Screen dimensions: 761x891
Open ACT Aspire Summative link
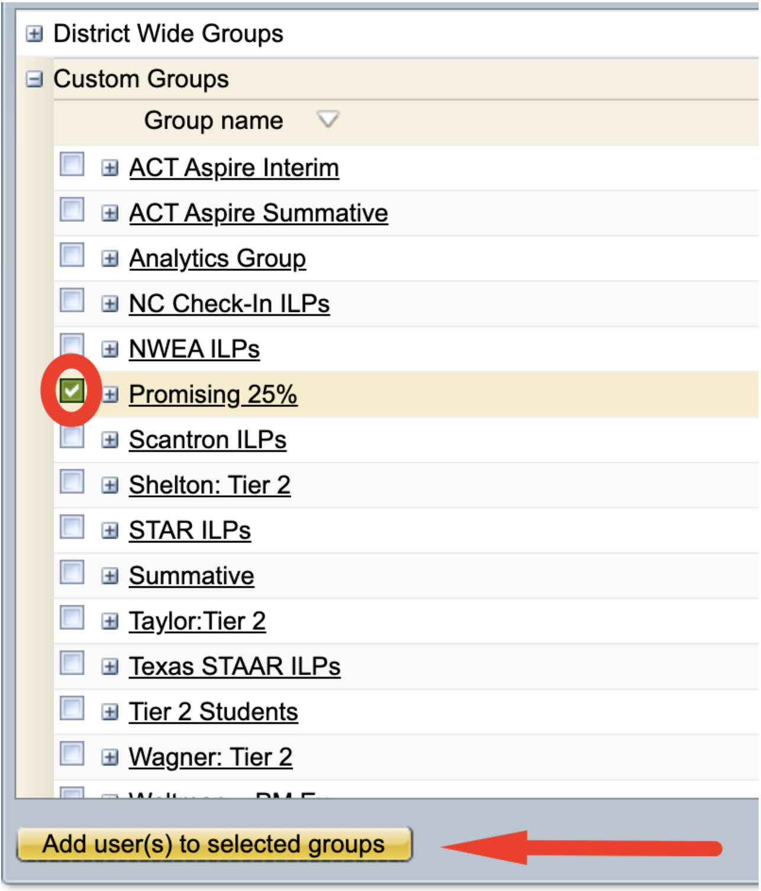(x=259, y=213)
